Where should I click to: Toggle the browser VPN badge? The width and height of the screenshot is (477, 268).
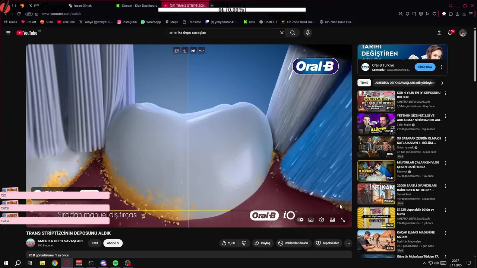pos(29,14)
